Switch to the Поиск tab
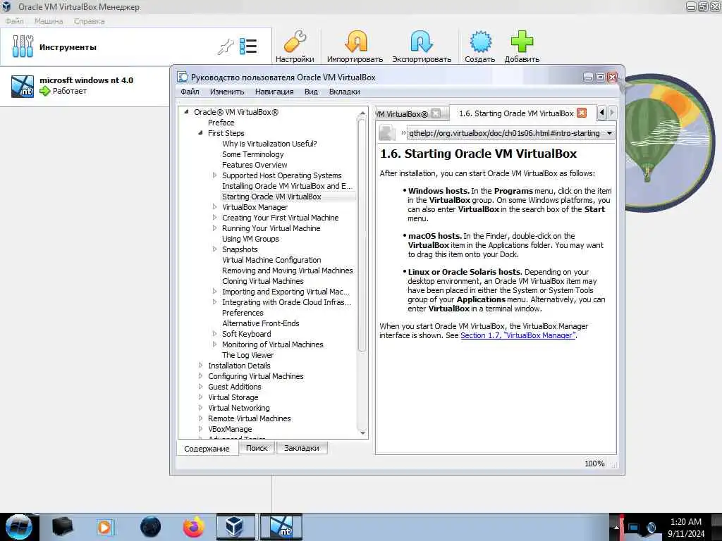 coord(257,448)
